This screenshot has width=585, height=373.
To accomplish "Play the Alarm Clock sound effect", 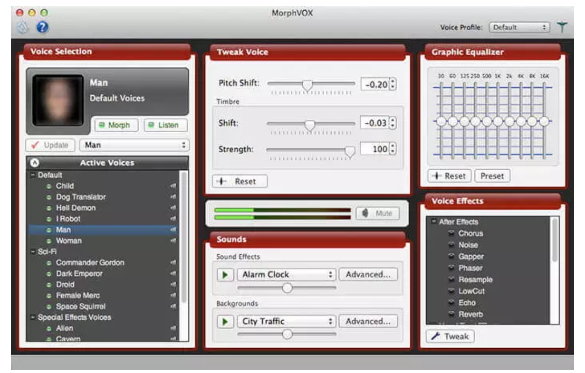I will (225, 275).
